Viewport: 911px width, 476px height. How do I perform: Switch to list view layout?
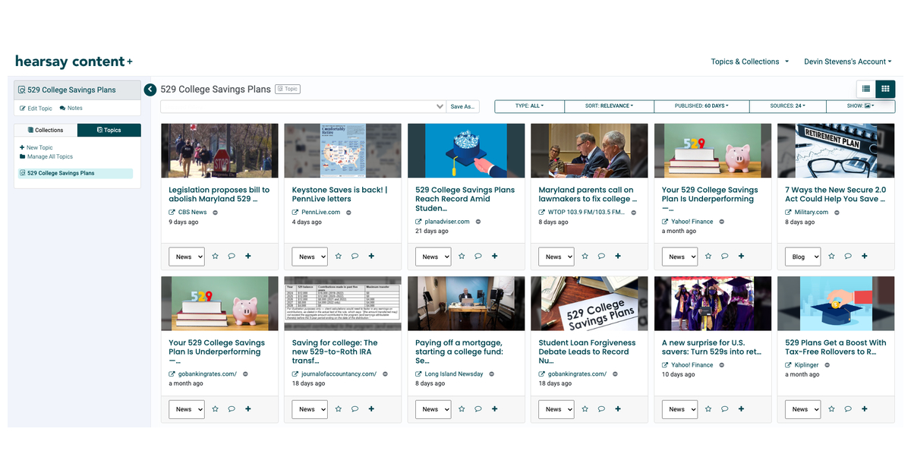coord(866,89)
